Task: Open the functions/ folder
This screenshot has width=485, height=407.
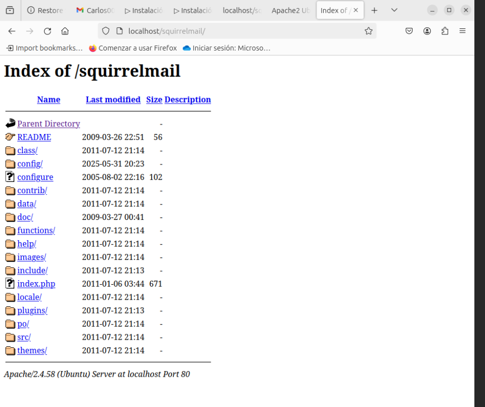Action: pos(36,231)
